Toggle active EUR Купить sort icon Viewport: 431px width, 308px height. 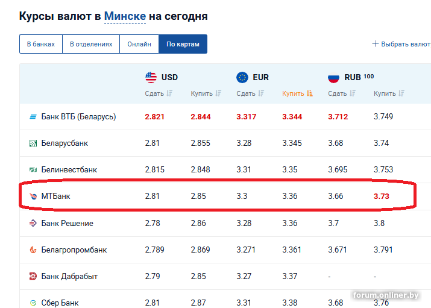(310, 93)
